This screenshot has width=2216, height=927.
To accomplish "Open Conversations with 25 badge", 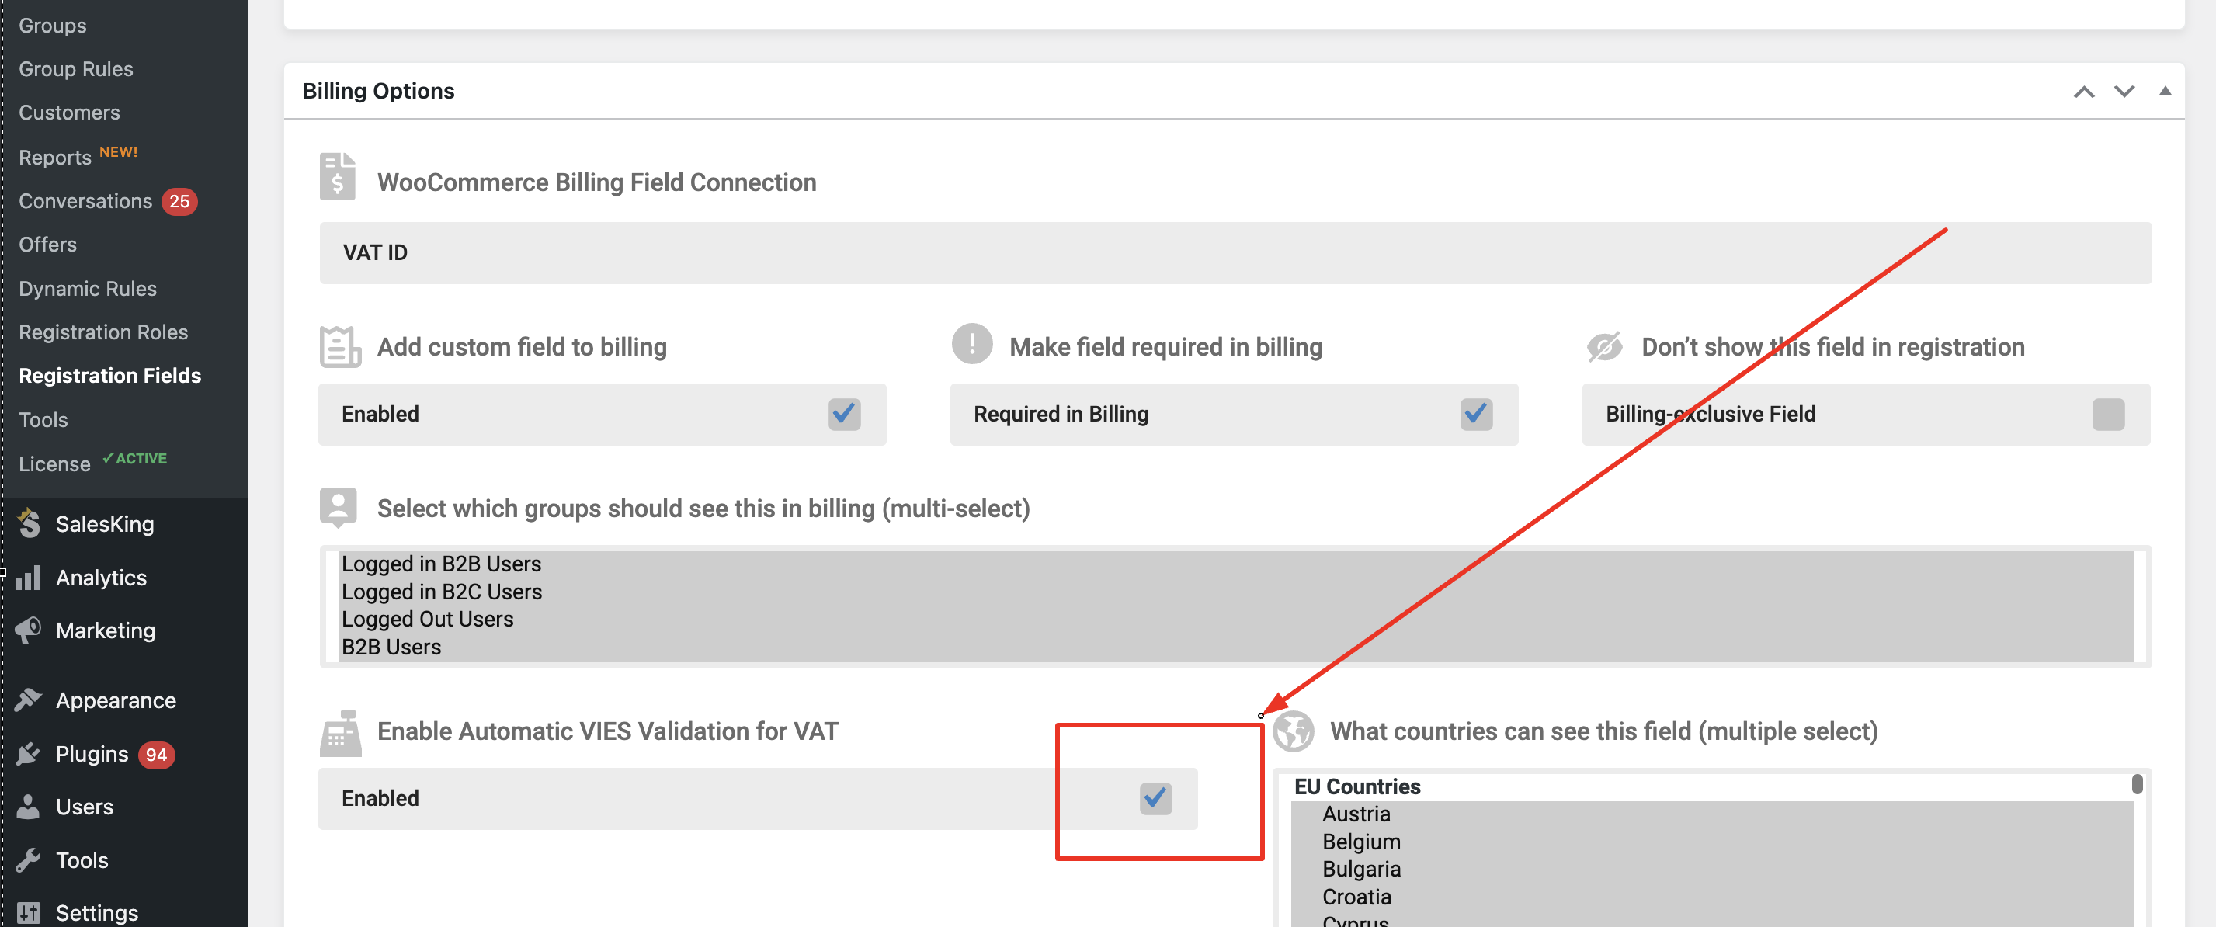I will point(107,200).
